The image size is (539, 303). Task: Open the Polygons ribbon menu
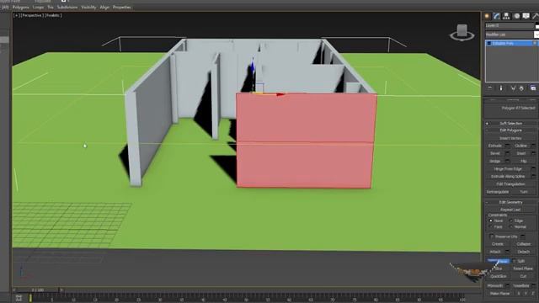20,8
